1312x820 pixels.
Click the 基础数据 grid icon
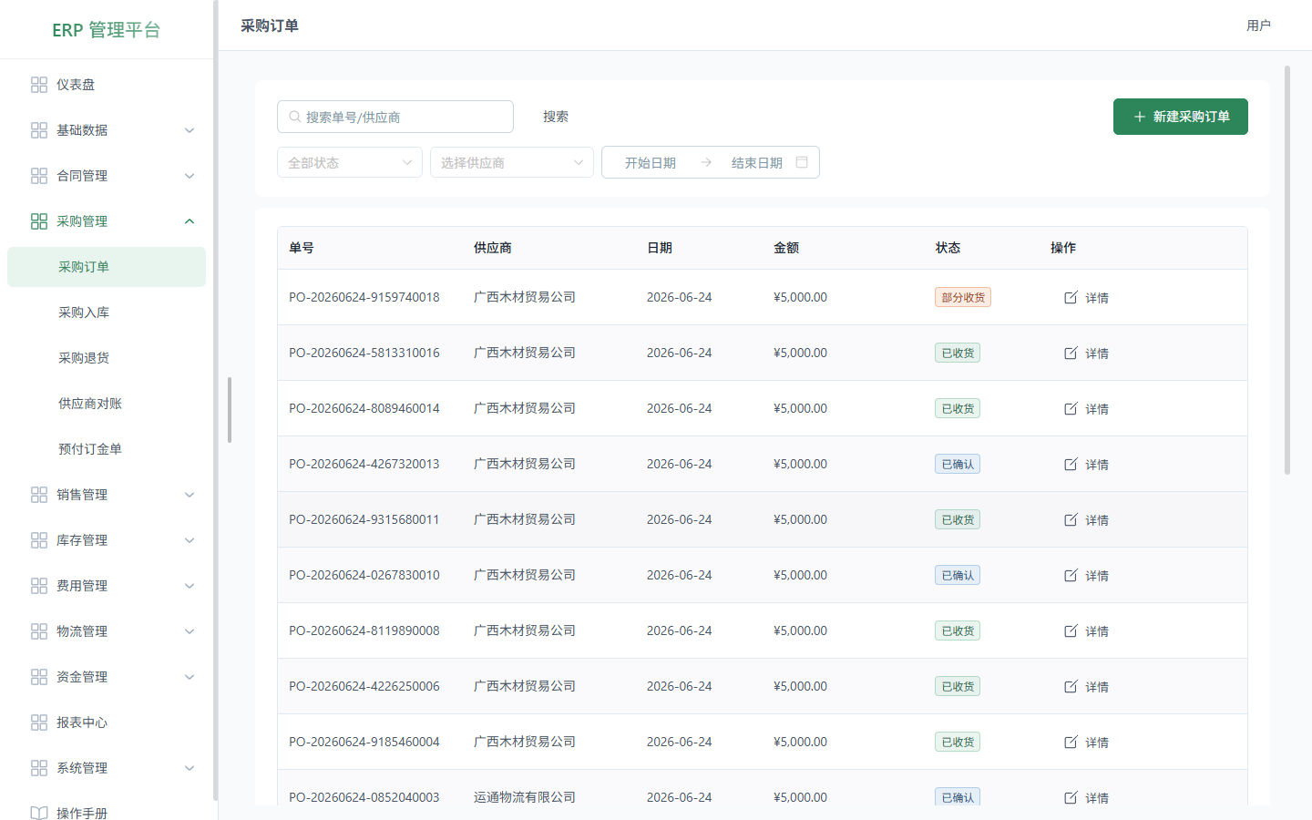pos(39,130)
